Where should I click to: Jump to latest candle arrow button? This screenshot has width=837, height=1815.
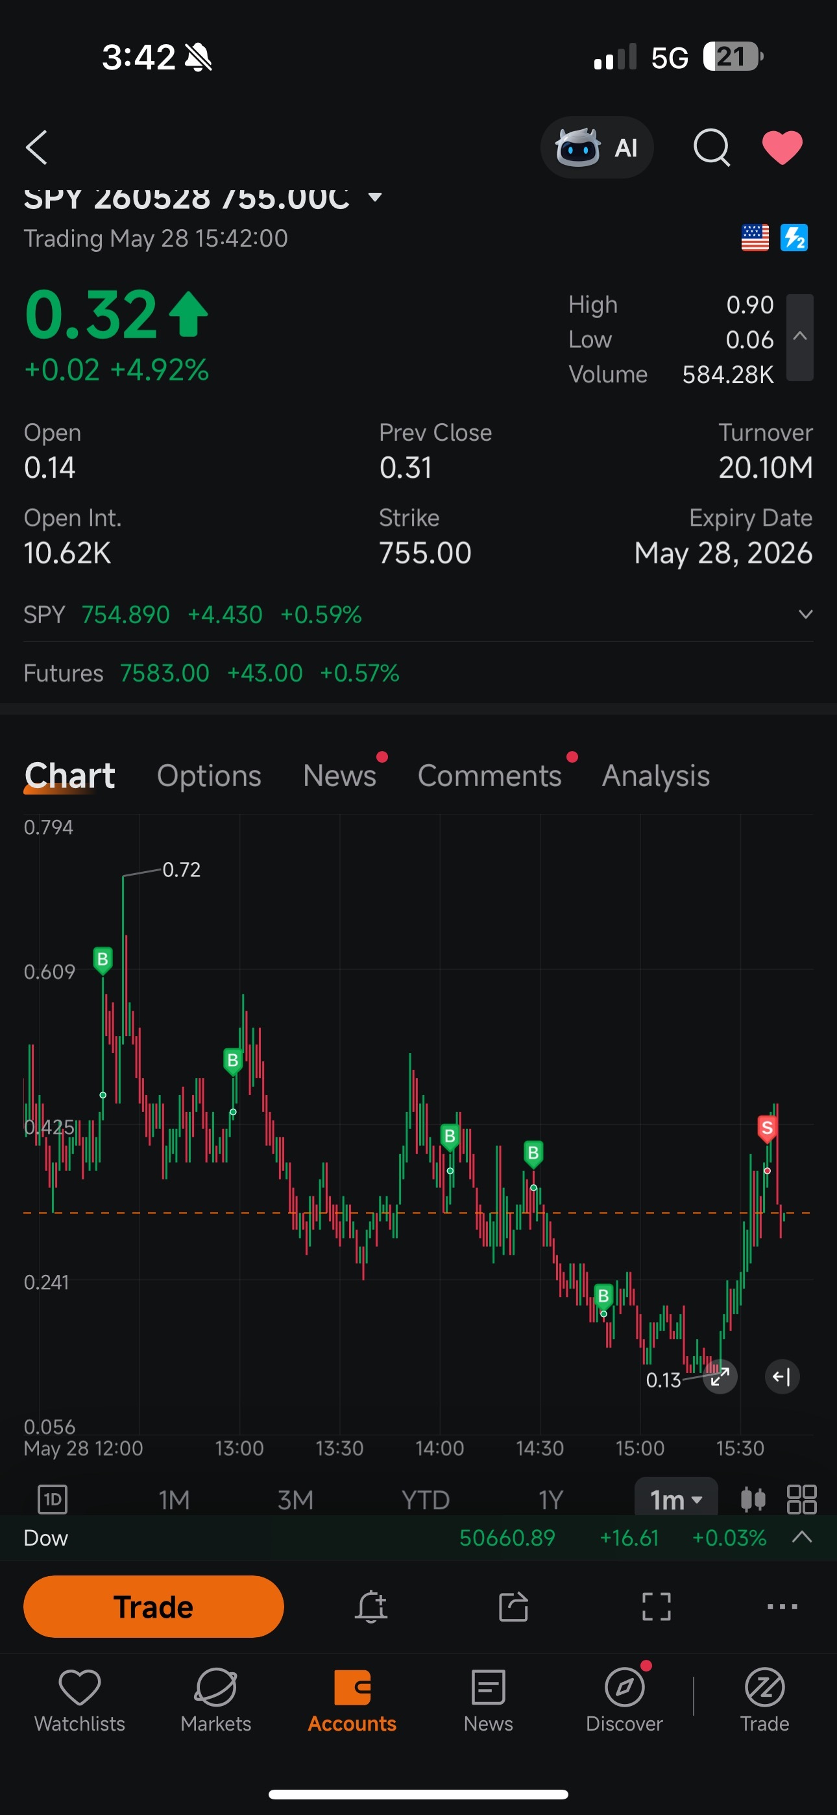782,1376
